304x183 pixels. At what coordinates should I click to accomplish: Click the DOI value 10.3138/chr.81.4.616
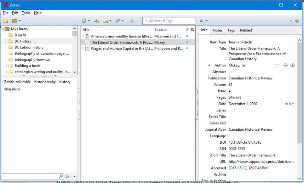(245, 142)
